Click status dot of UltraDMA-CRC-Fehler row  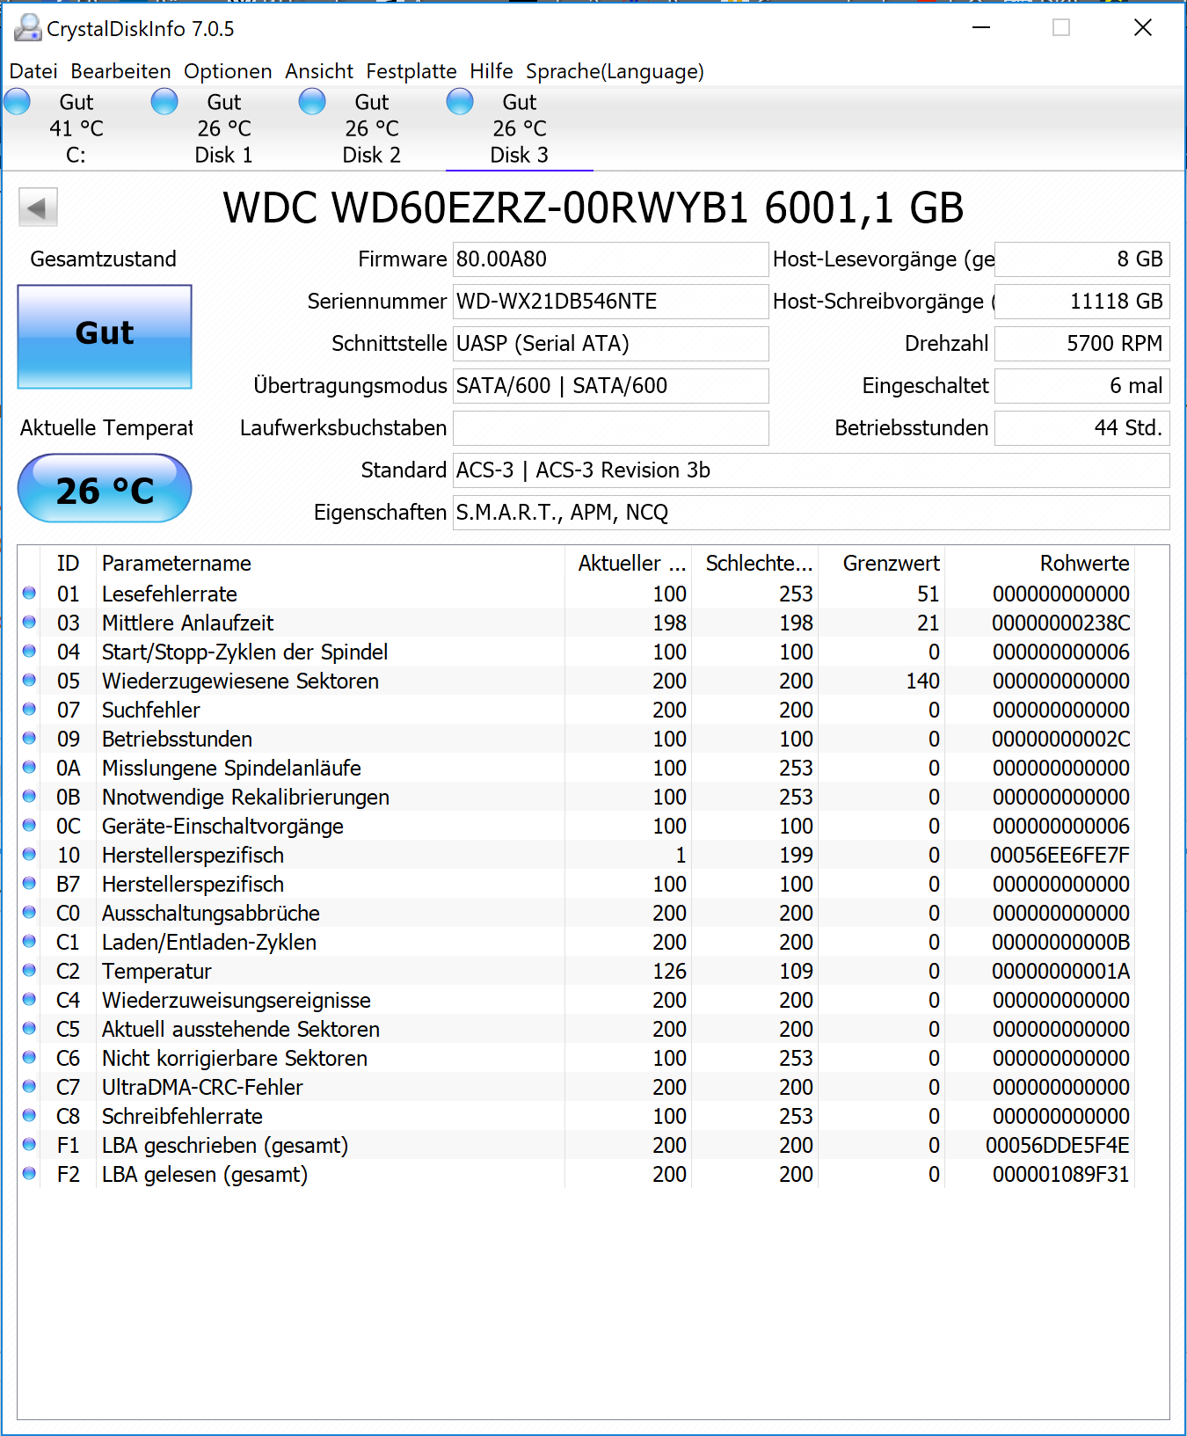(29, 1087)
